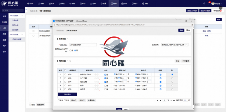Enable 定长 for 批号 row
The image size is (226, 112).
point(105,86)
